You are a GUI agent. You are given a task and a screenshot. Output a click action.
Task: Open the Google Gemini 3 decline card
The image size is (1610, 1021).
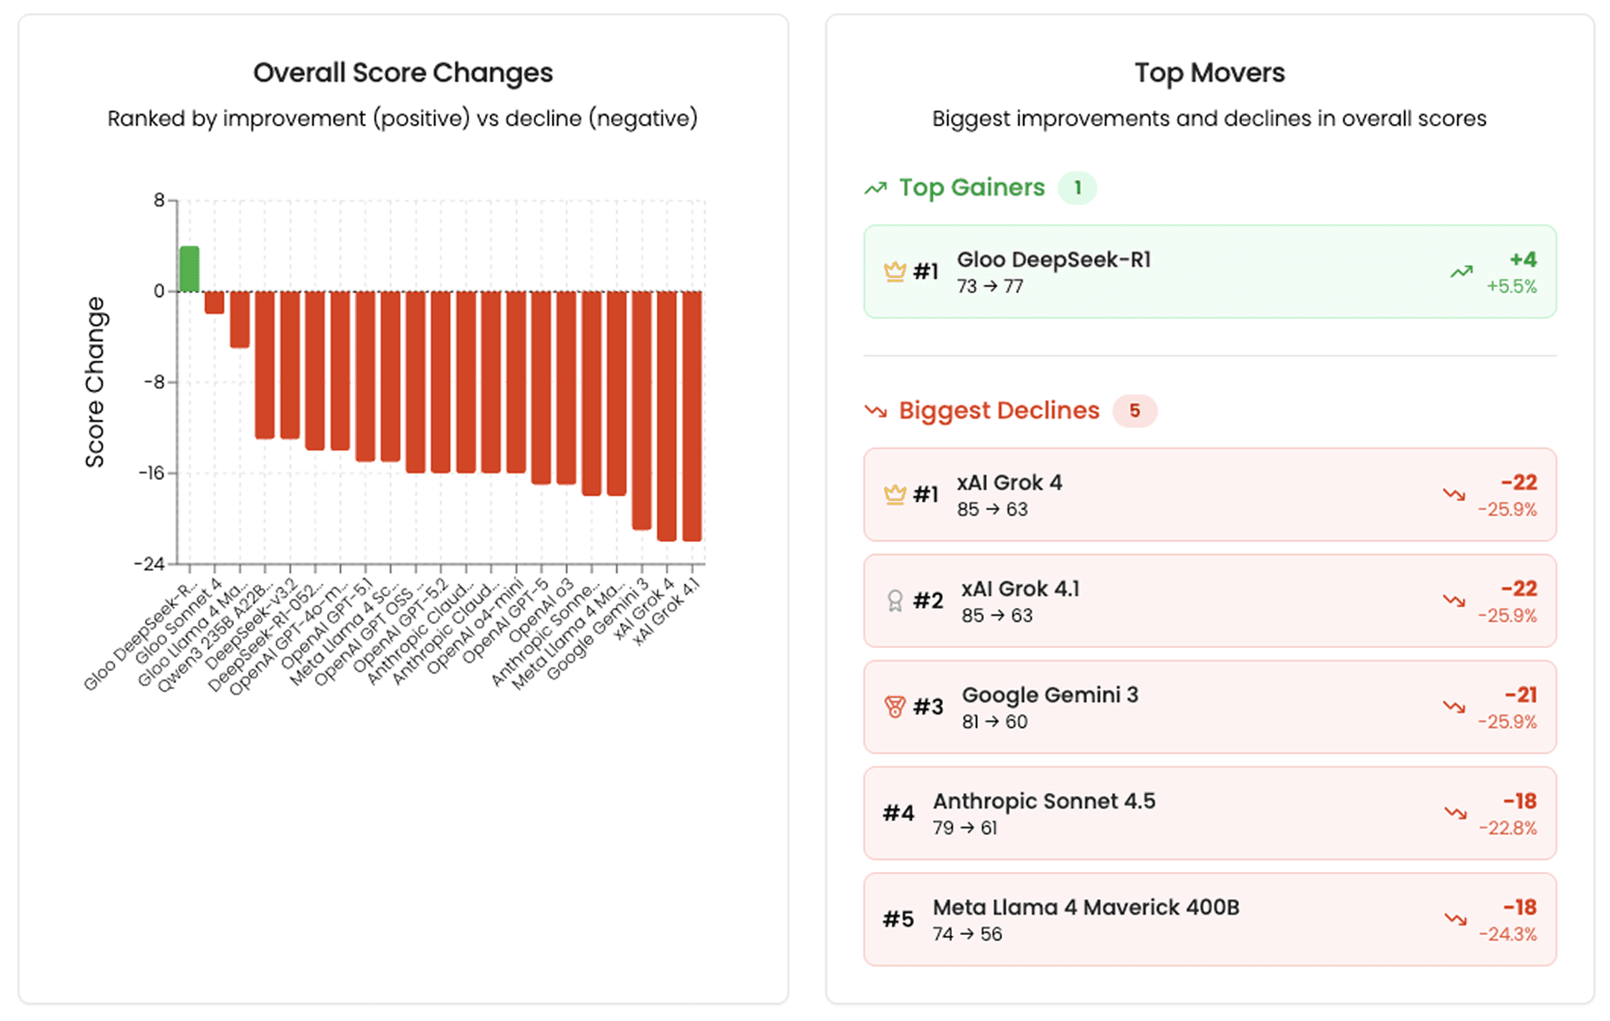click(x=1209, y=707)
